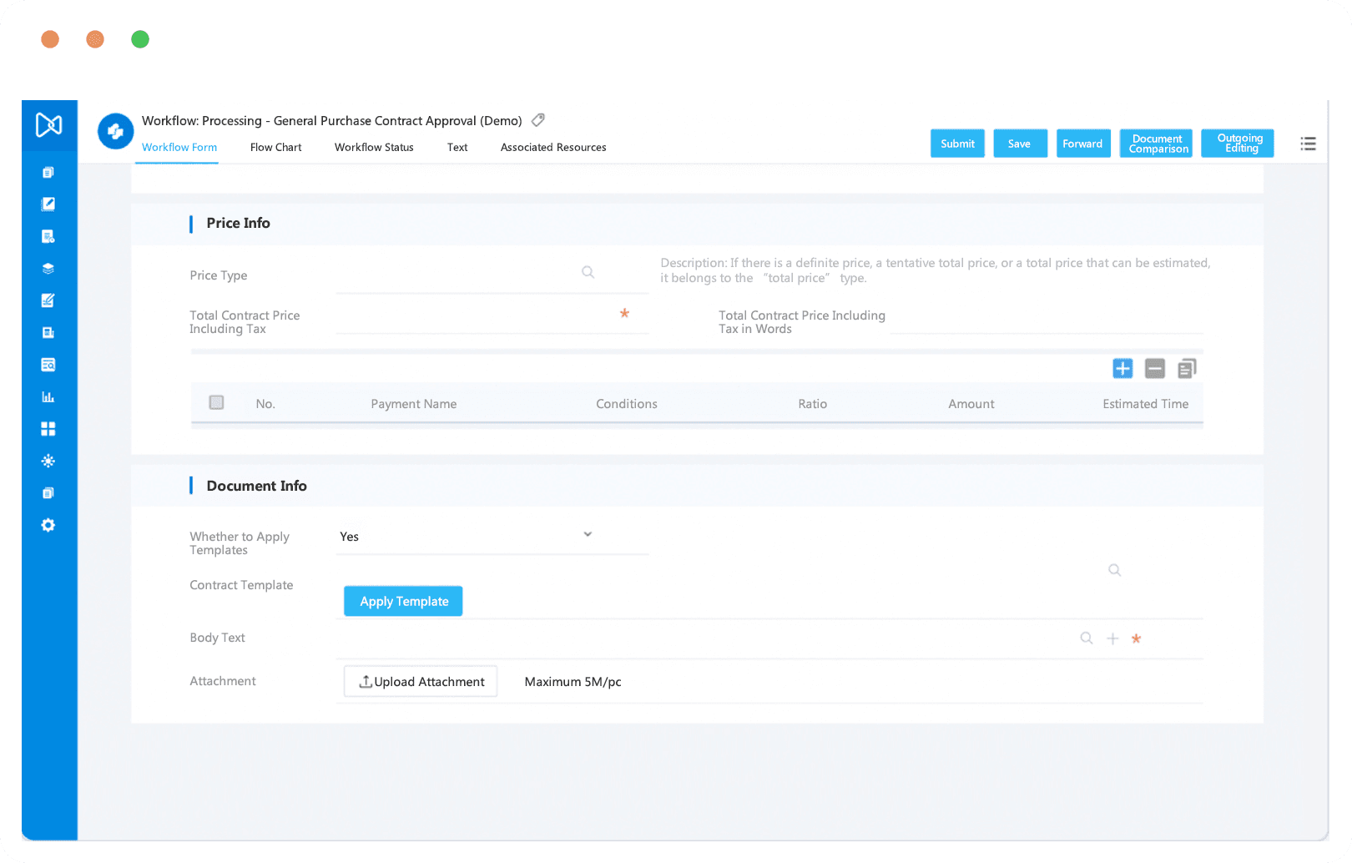
Task: Click the Document Comparison button
Action: [1157, 144]
